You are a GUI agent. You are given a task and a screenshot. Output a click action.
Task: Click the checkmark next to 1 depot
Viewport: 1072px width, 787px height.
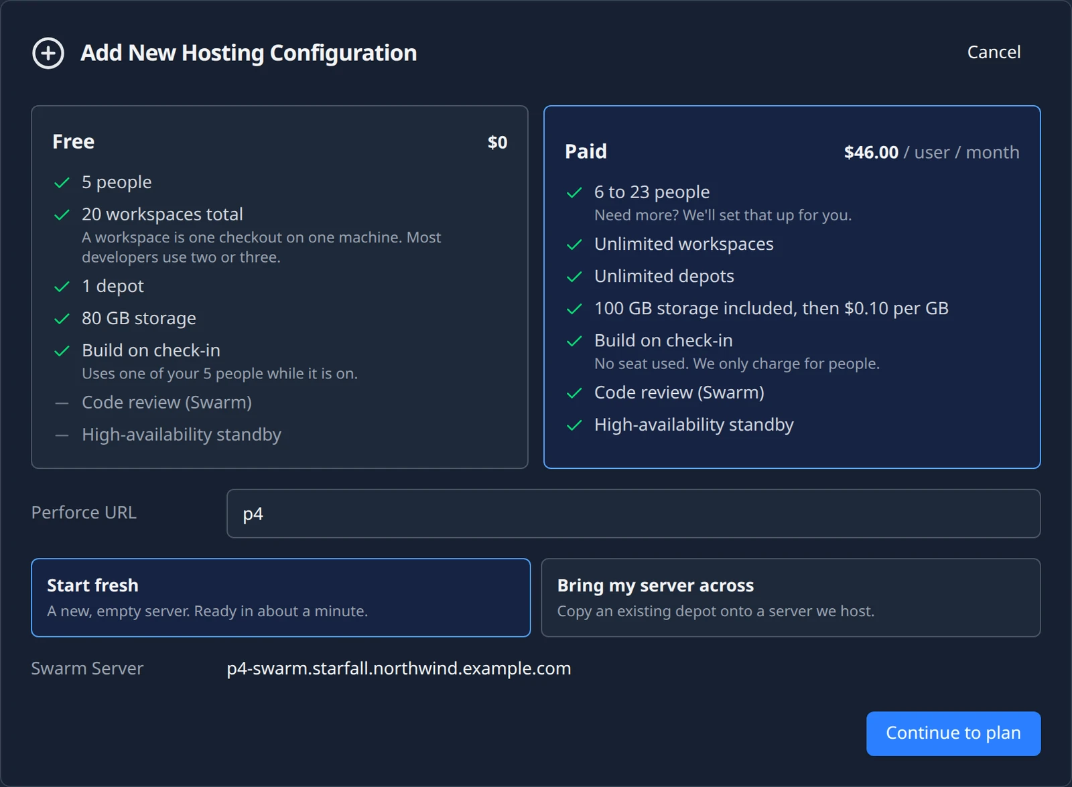(62, 287)
